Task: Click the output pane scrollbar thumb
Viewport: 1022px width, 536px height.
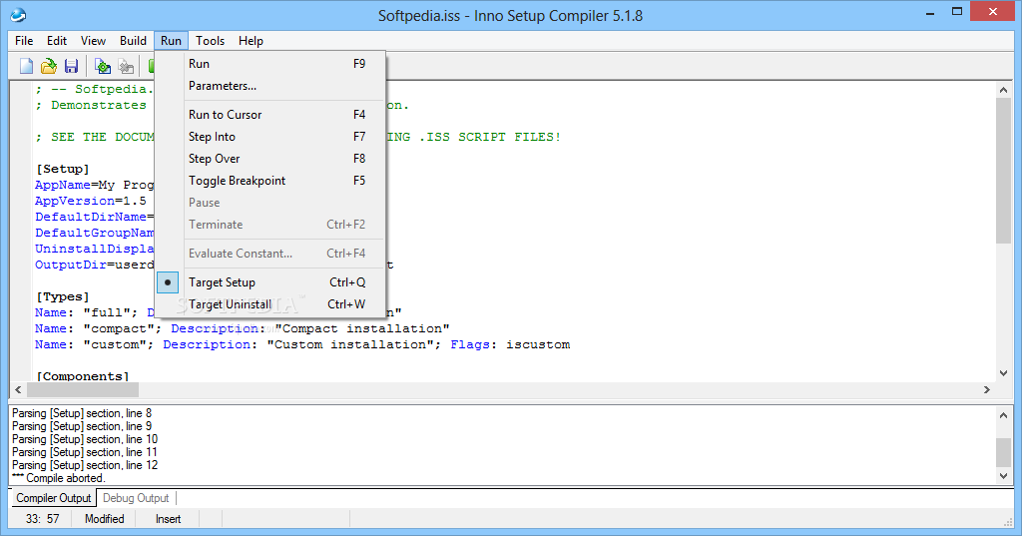Action: [1003, 452]
